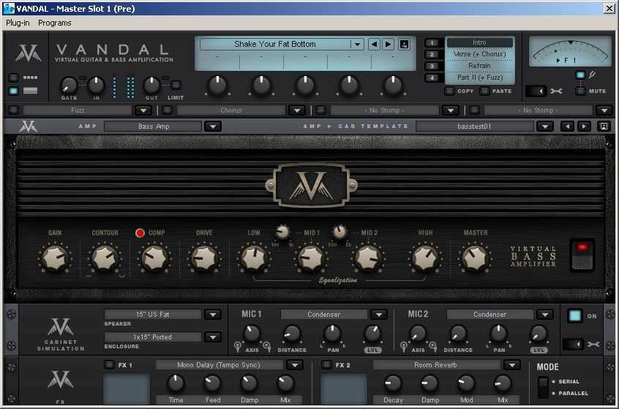Save the amp+cab template icon
This screenshot has width=619, height=409.
click(x=604, y=127)
